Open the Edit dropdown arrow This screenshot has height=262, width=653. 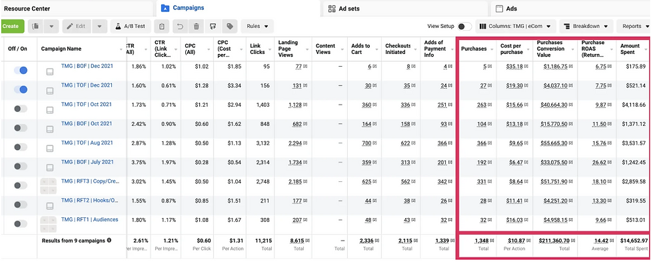(99, 26)
